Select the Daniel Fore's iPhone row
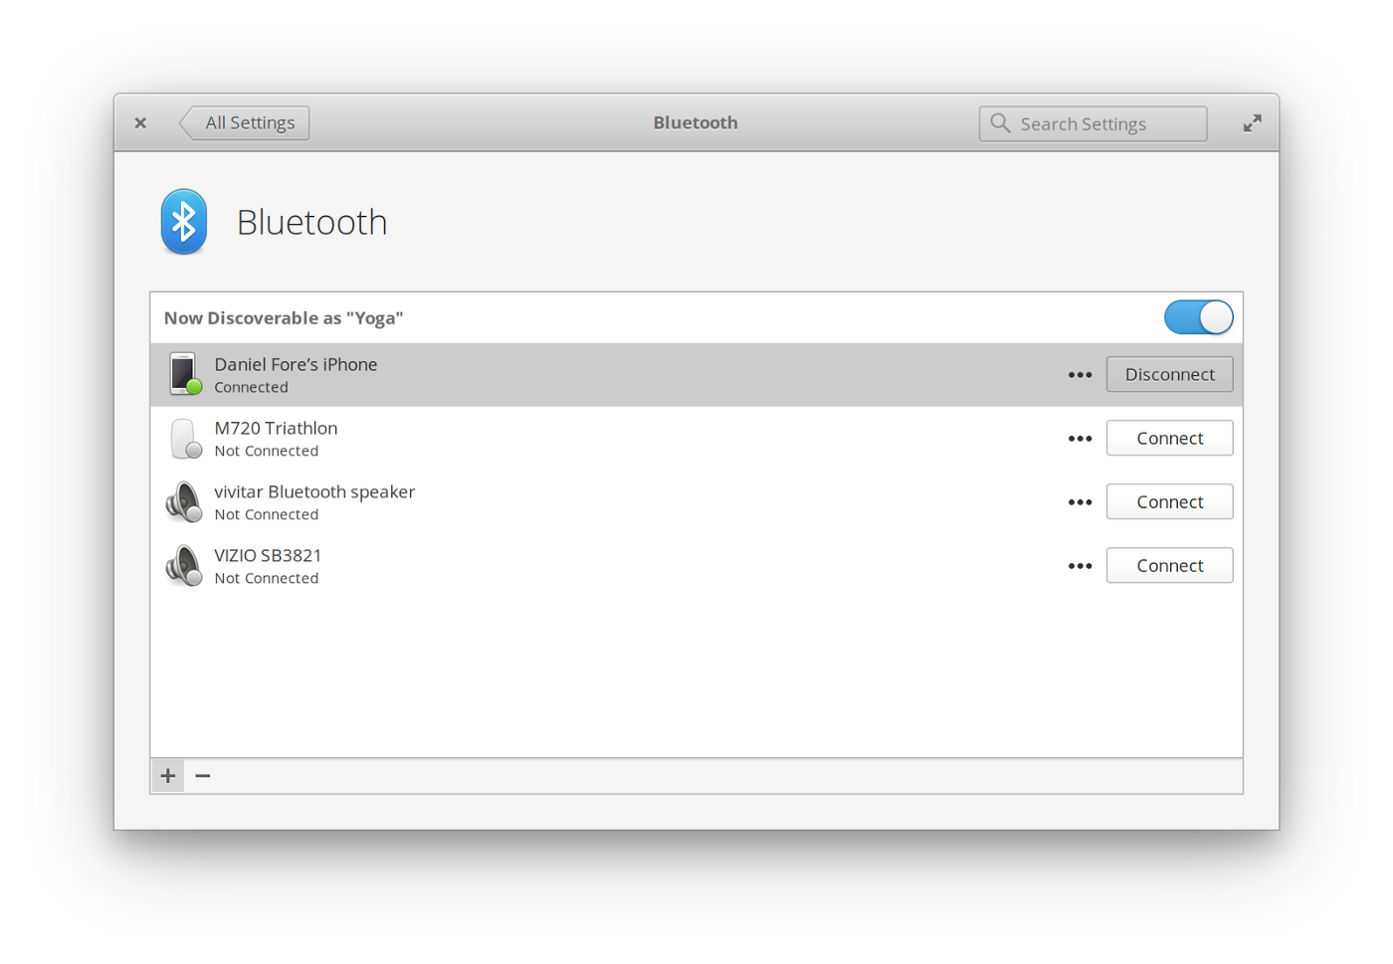1393x964 pixels. (x=696, y=375)
